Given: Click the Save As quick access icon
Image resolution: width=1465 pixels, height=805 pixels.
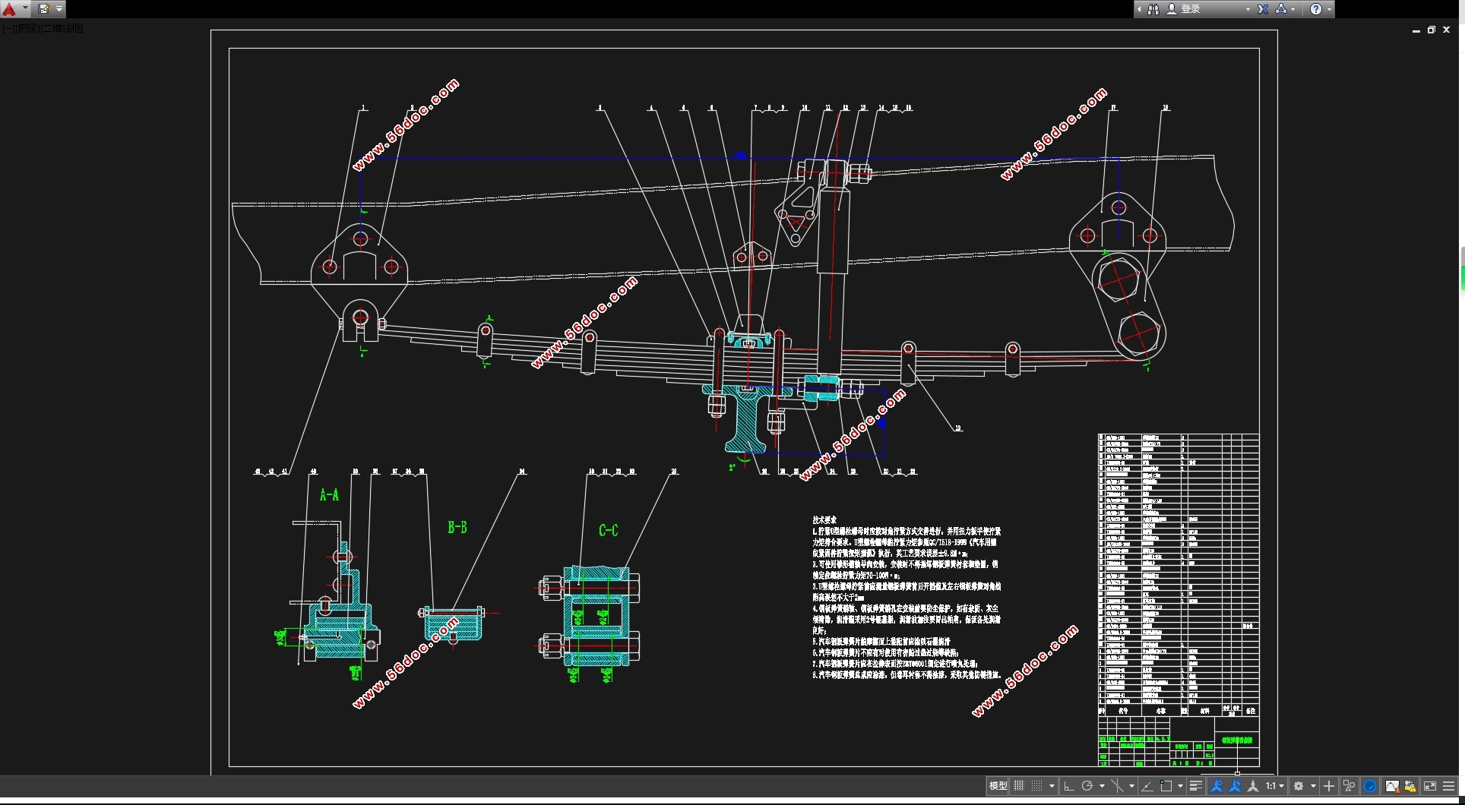Looking at the screenshot, I should [x=44, y=9].
